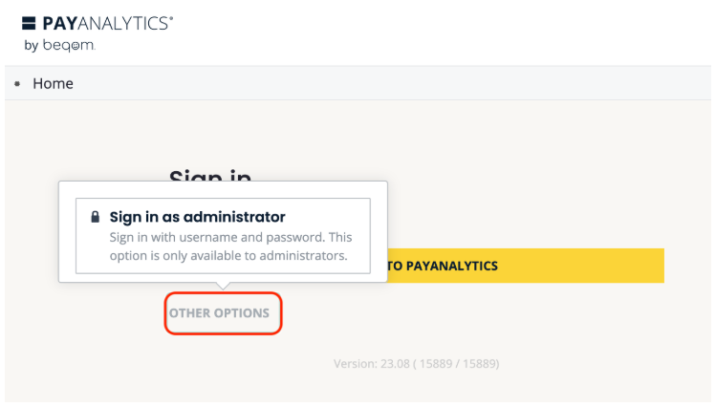Image resolution: width=716 pixels, height=407 pixels.
Task: Select the "Sign in as administrator" title
Action: click(x=197, y=217)
